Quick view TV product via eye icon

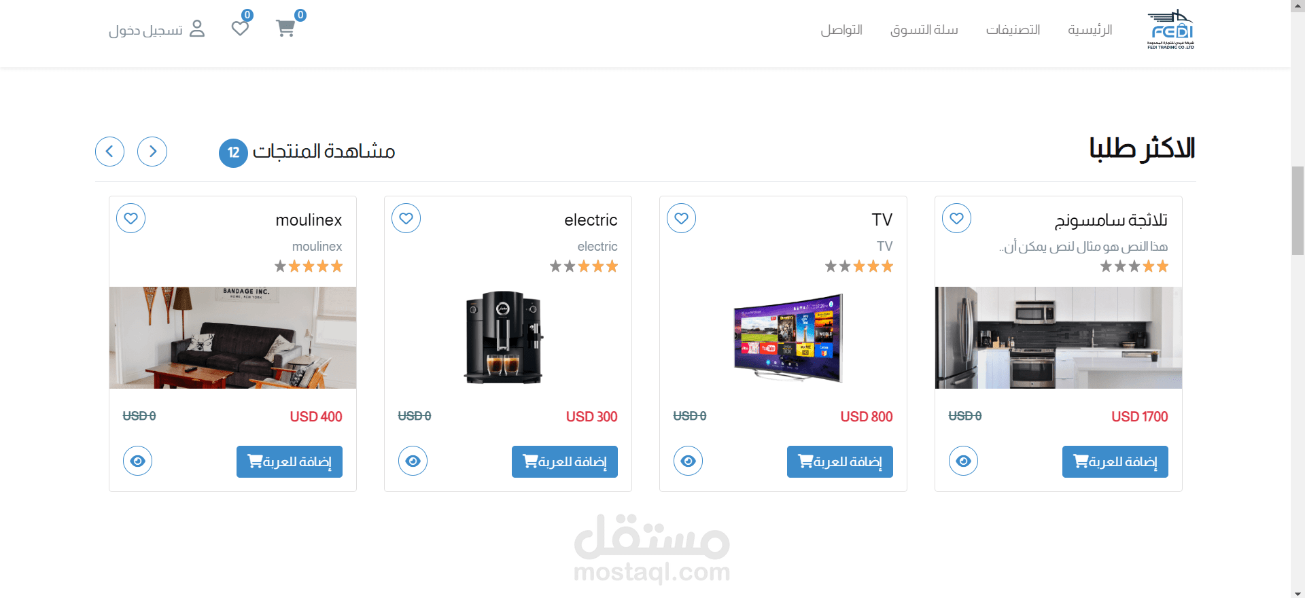[x=689, y=461]
